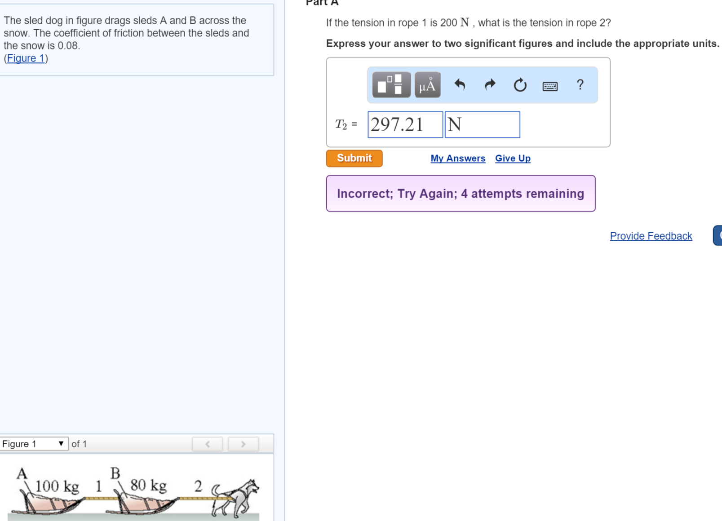Click the partially visible blue button at right edge
The height and width of the screenshot is (521, 722).
pos(718,235)
